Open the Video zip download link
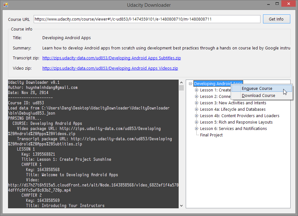Viewport: 298px width, 216px height. pyautogui.click(x=110, y=68)
